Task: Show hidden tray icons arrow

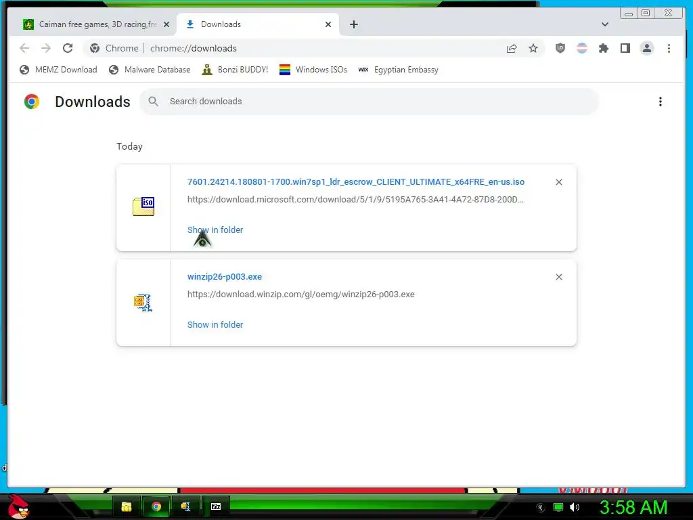Action: coord(541,508)
